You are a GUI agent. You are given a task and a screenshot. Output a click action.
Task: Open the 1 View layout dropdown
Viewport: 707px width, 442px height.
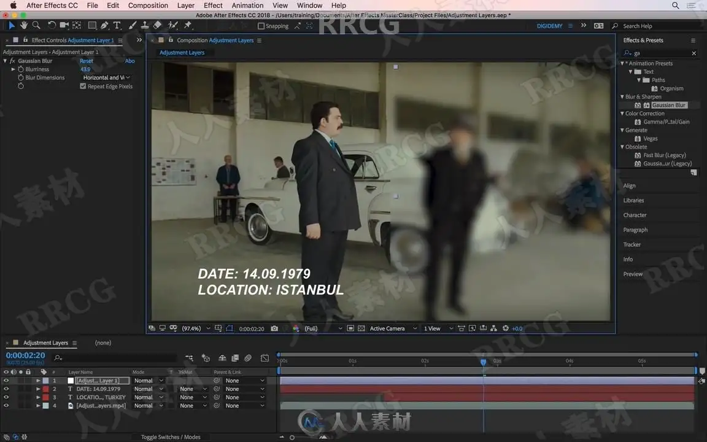click(x=438, y=328)
